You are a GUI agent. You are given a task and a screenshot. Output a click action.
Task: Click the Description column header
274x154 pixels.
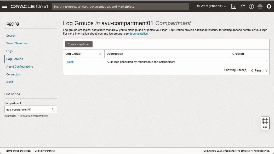115,54
